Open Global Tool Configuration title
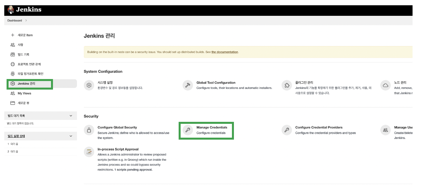 click(216, 83)
